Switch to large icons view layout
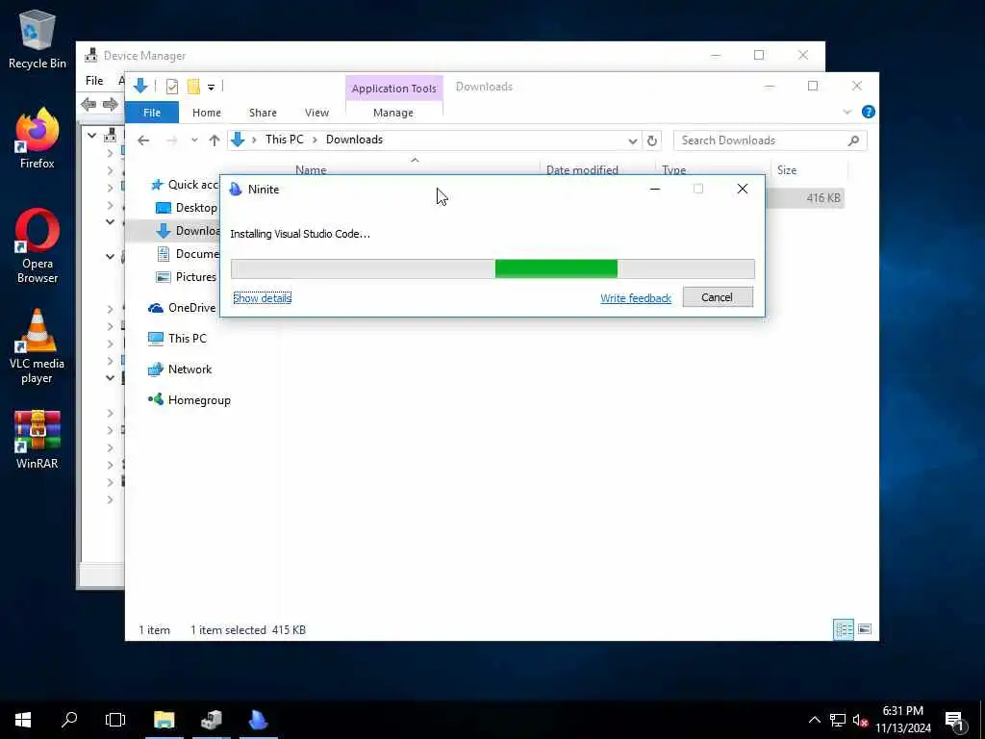This screenshot has height=739, width=985. pos(865,629)
